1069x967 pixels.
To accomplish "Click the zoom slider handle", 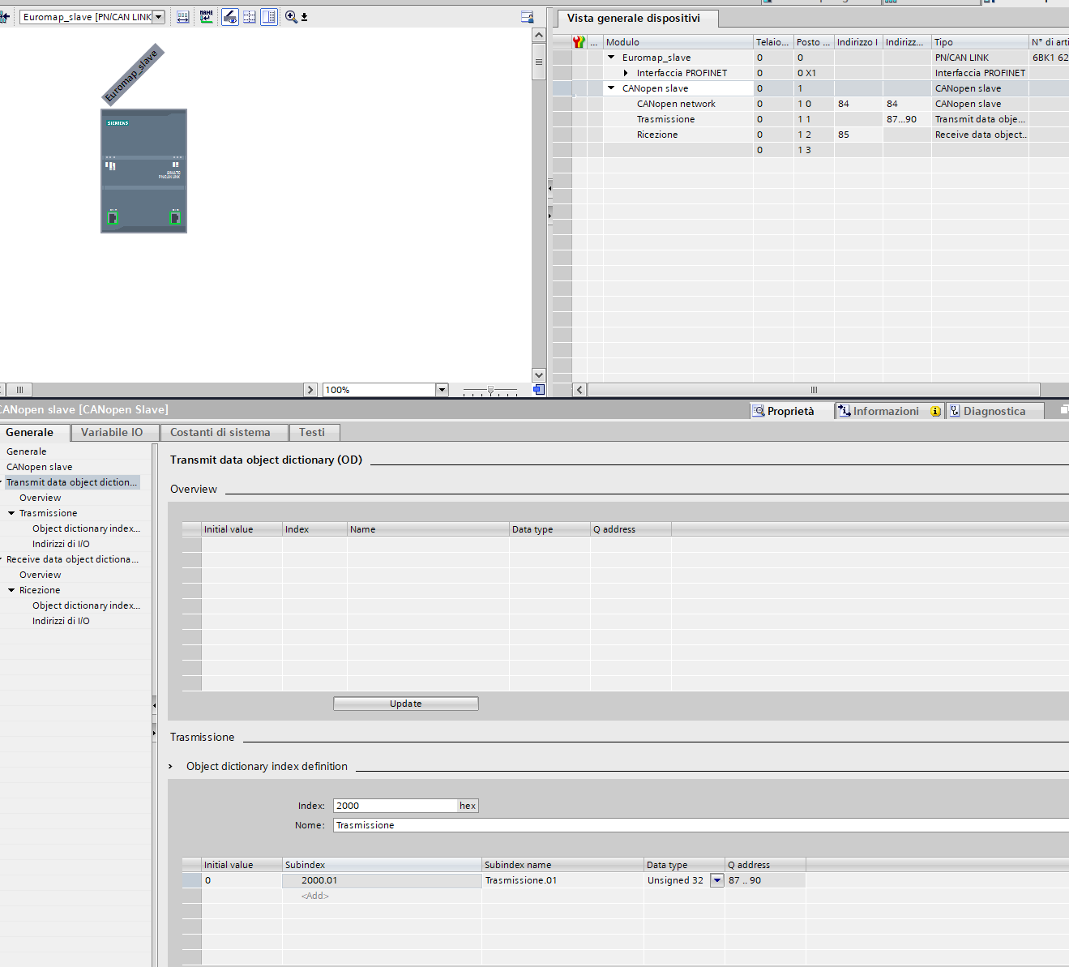I will (x=490, y=391).
